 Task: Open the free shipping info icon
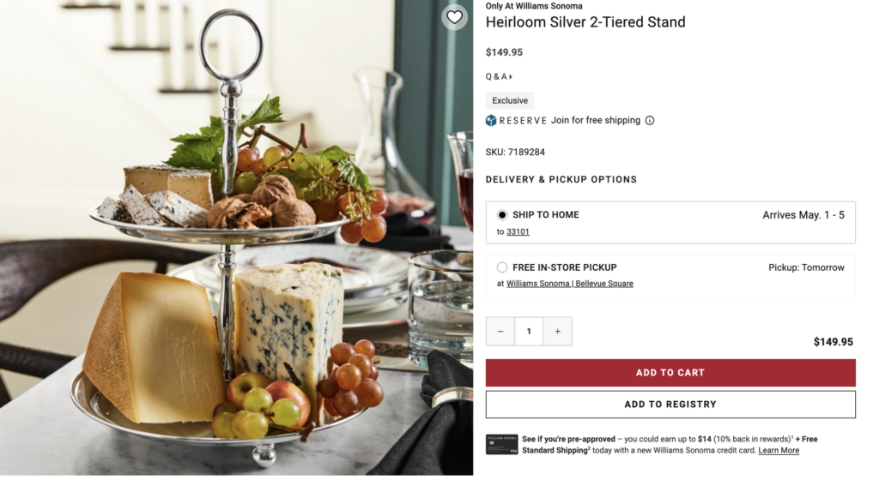(x=650, y=120)
